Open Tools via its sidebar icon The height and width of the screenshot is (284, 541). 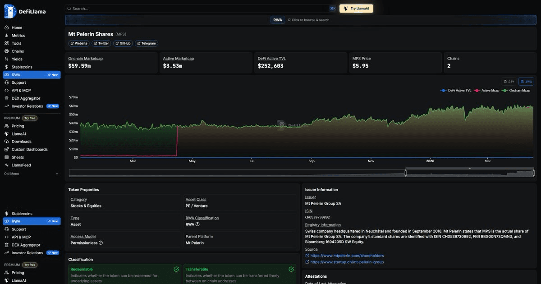point(7,43)
